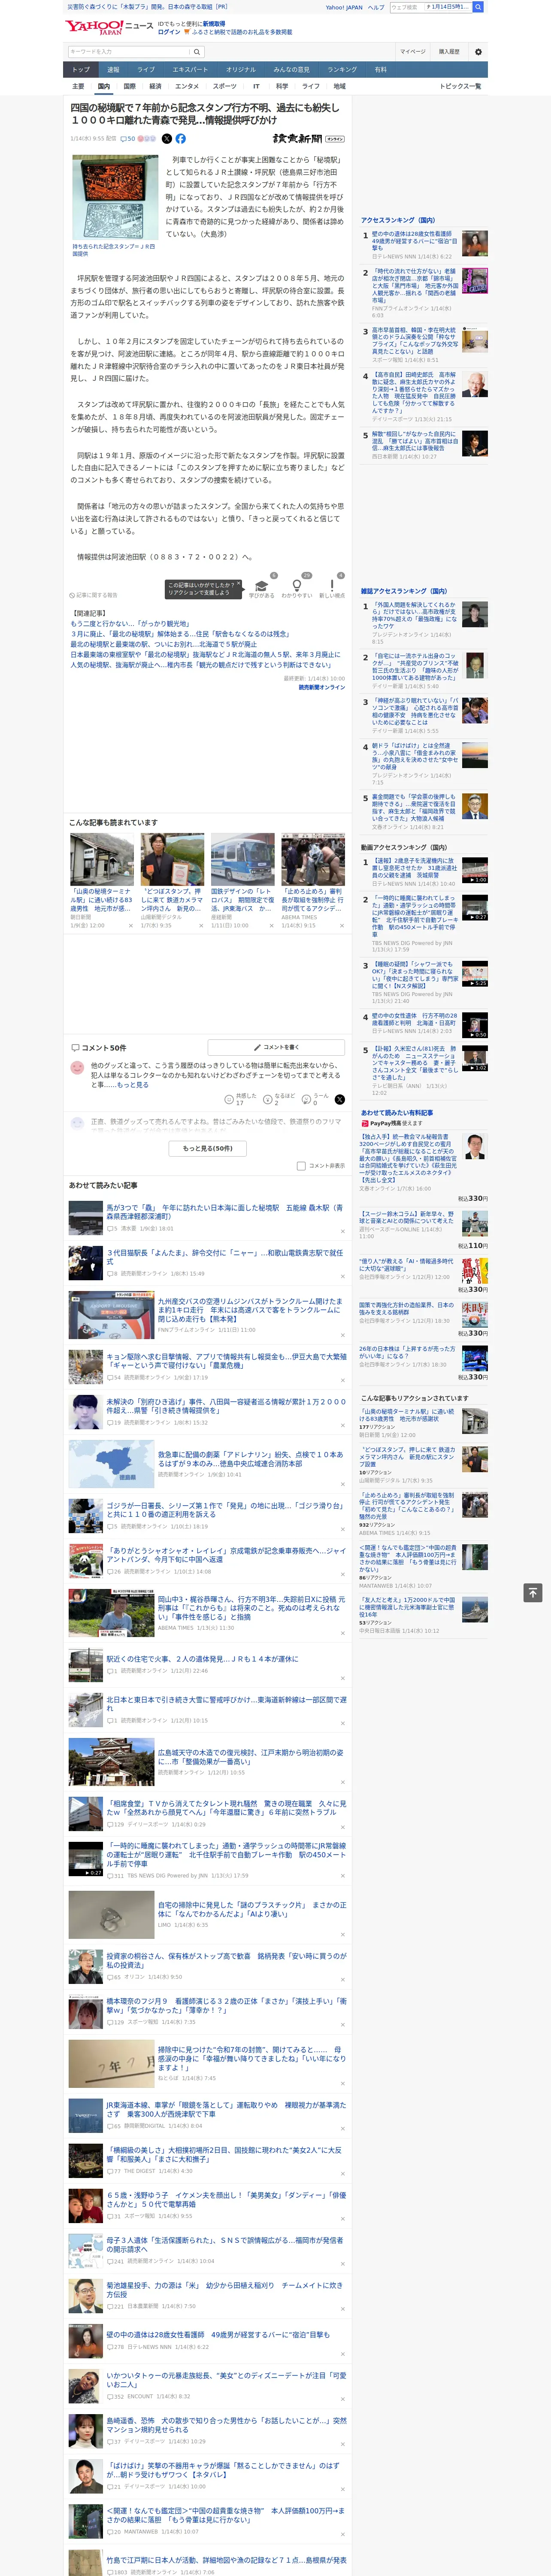Select the ライブ main tab
551x2576 pixels.
click(x=146, y=70)
